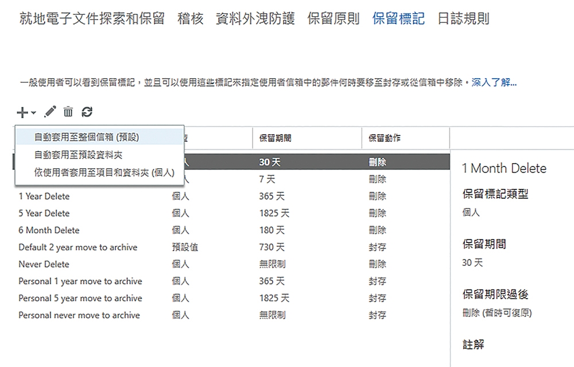Click the 深入了解 link
Image resolution: width=574 pixels, height=367 pixels.
[x=494, y=83]
